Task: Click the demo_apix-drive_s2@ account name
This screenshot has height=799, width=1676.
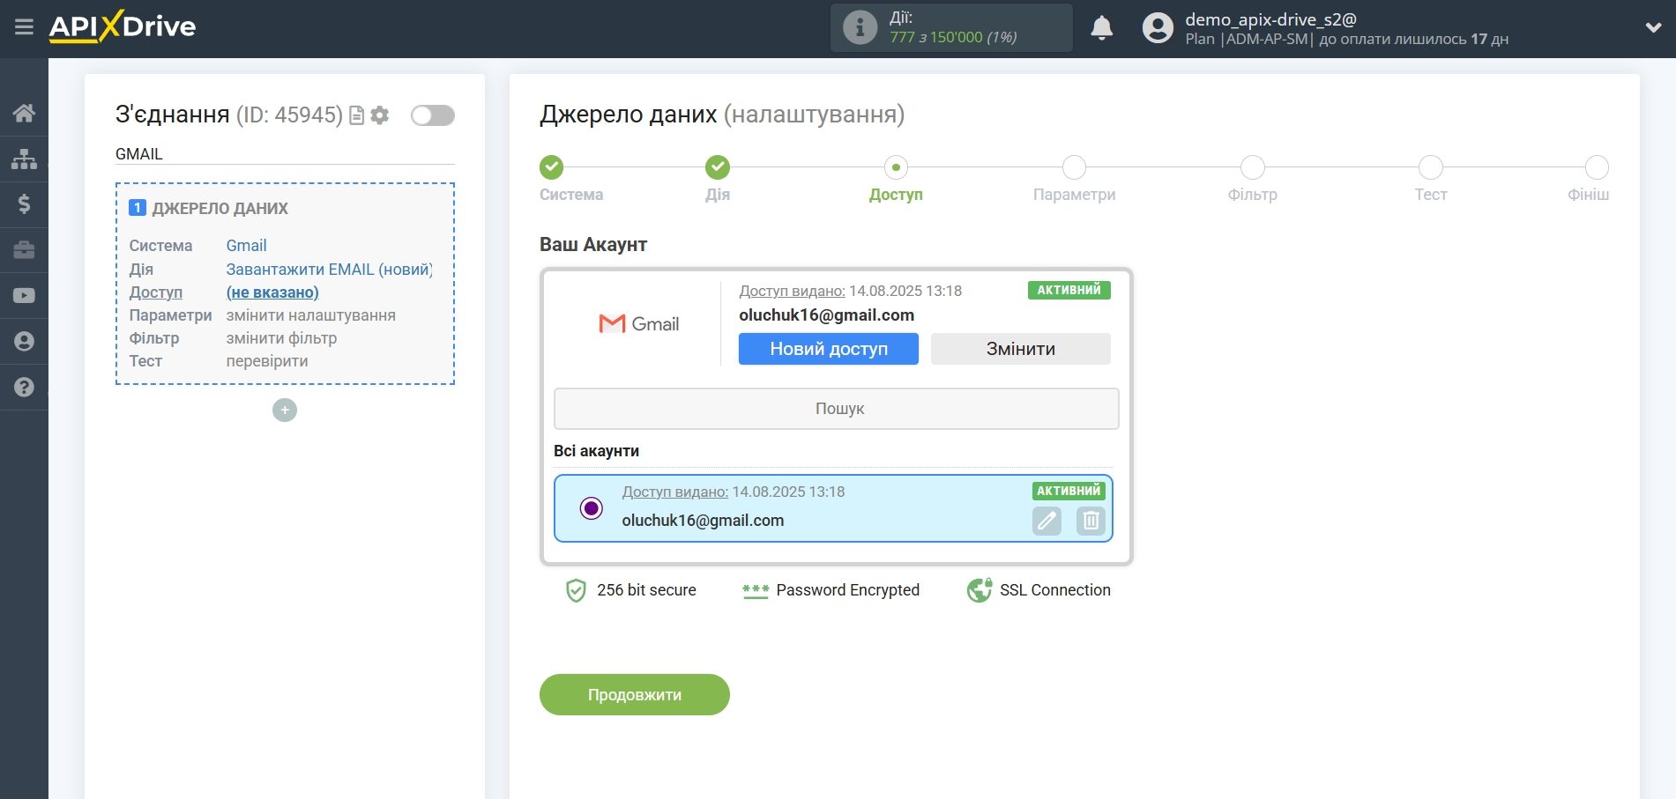Action: click(1270, 19)
